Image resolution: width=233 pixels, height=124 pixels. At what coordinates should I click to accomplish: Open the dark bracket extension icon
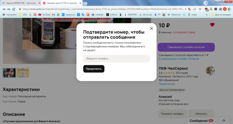coord(216,9)
